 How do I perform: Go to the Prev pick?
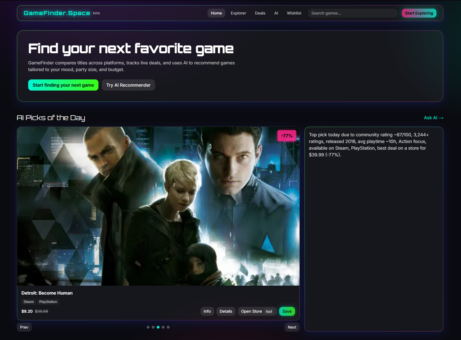tap(24, 327)
